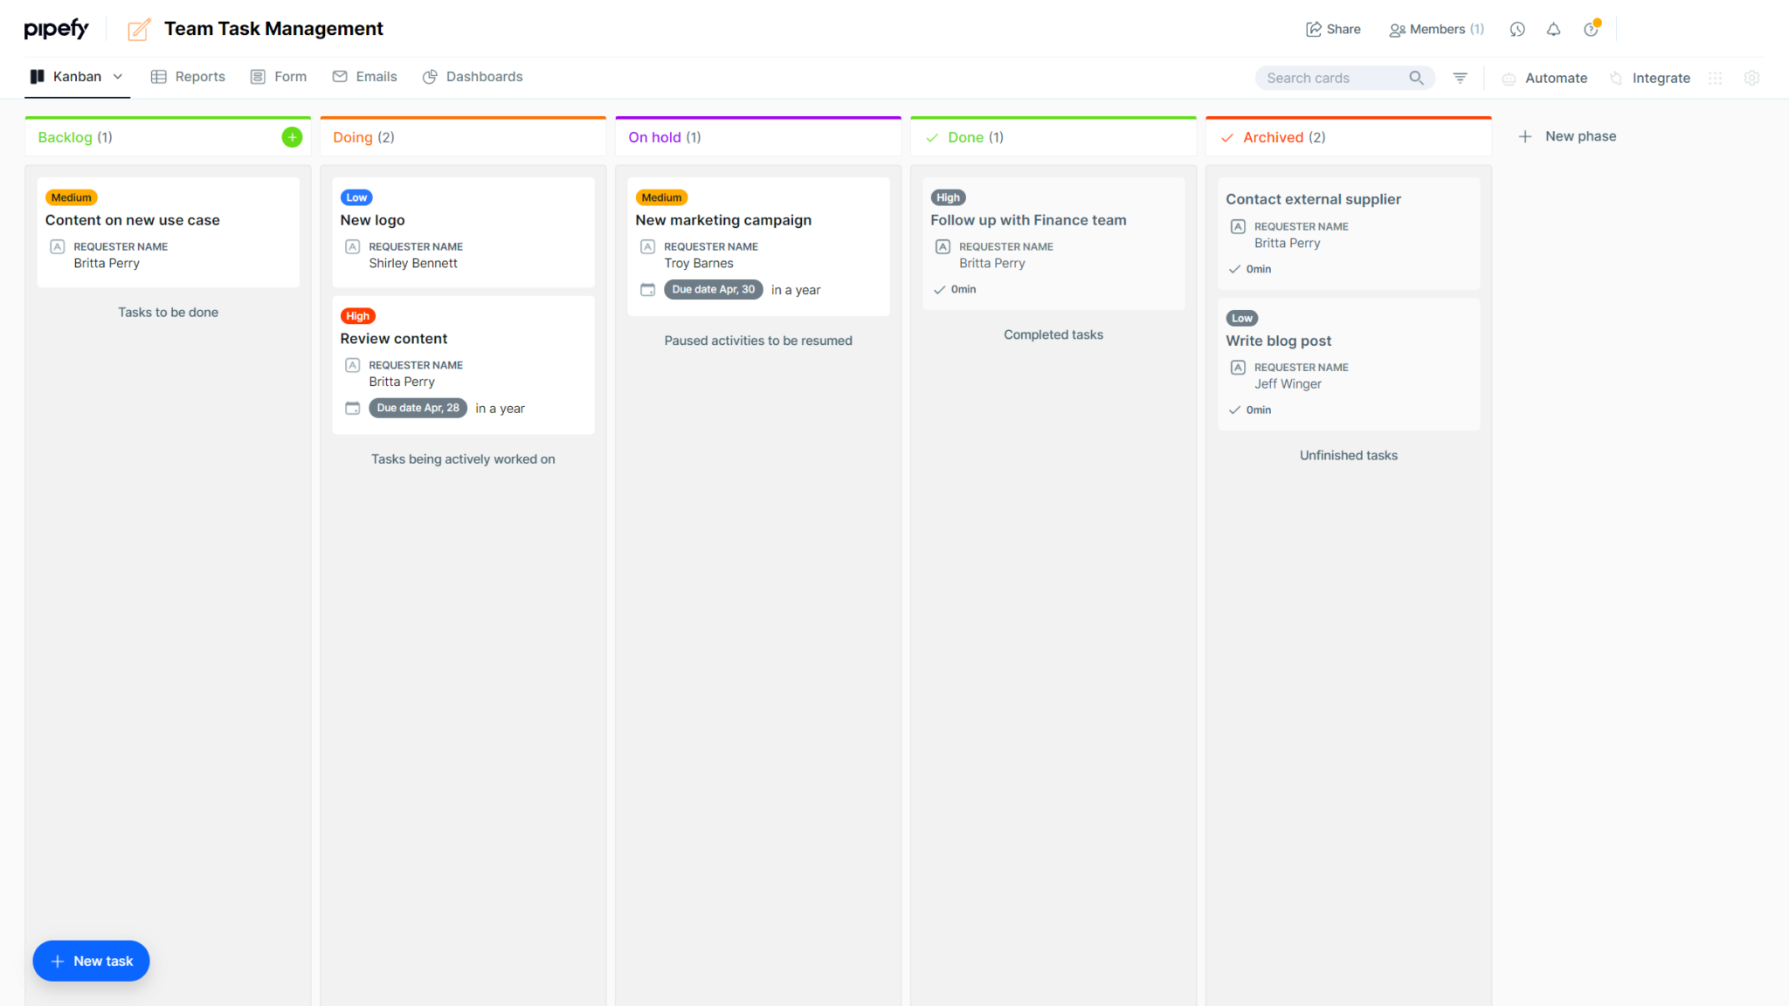Click green plus icon on Backlog phase
Viewport: 1789px width, 1006px height.
[x=291, y=137]
